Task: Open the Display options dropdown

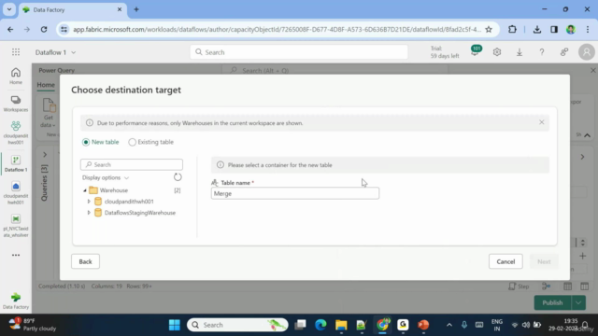Action: [106, 177]
